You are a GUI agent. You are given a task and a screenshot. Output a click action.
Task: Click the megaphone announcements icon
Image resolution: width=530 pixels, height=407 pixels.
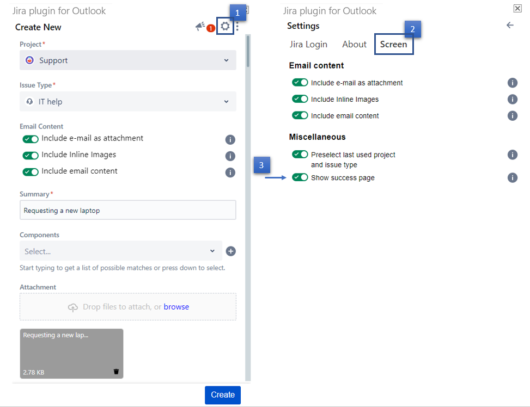[x=200, y=27]
